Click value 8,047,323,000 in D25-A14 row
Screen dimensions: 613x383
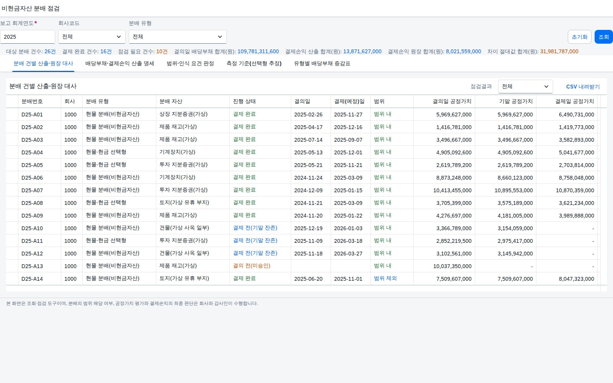coord(577,279)
